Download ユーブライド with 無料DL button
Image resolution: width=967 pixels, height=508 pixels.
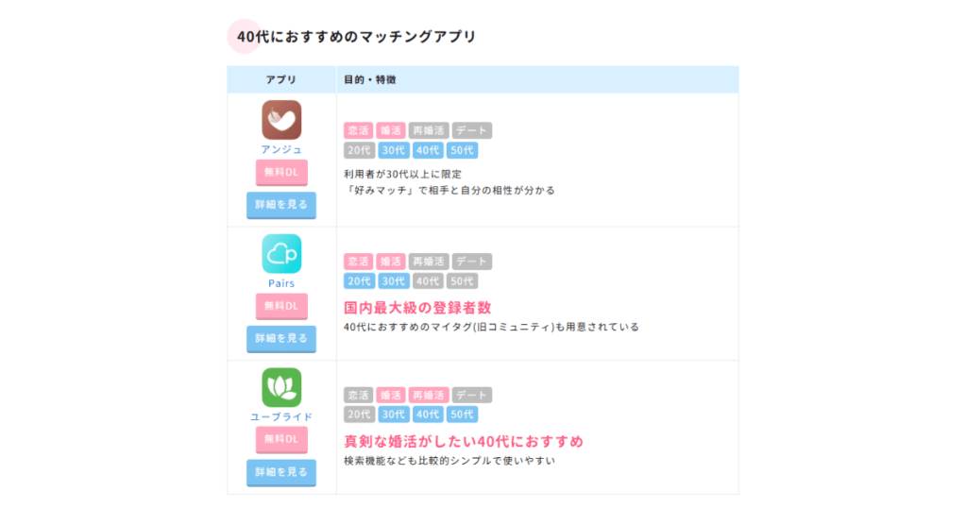tap(281, 440)
